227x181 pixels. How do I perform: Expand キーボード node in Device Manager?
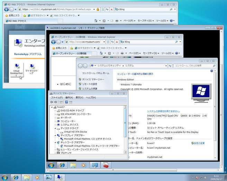[x=55, y=118]
